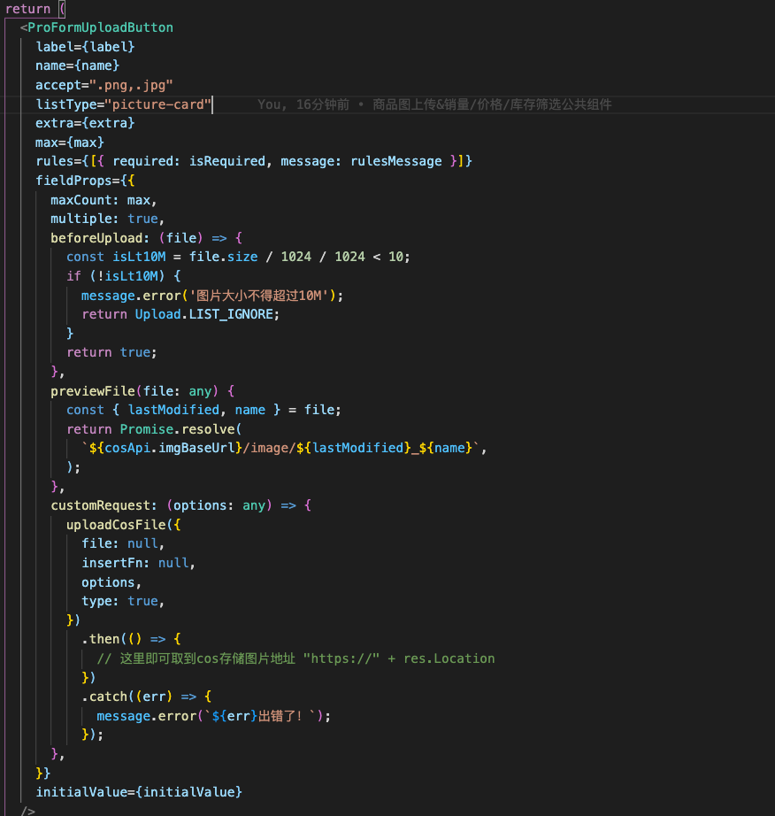Click the git blame annotation "You, 16分钟前"
The width and height of the screenshot is (775, 816).
303,104
